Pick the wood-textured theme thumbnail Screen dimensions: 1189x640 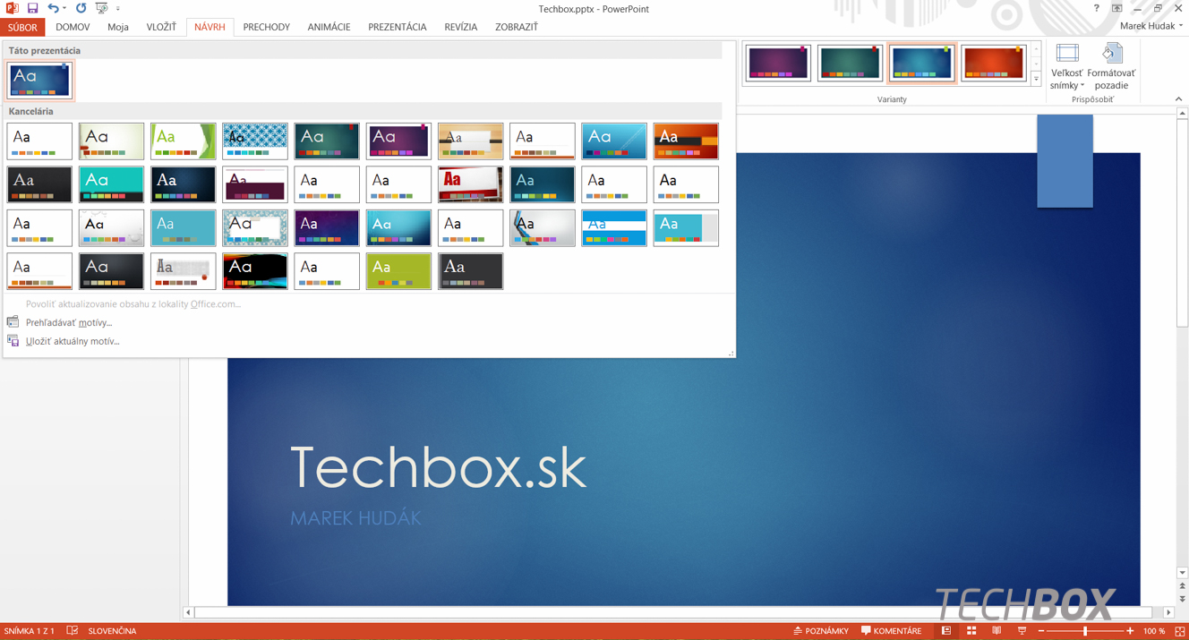pos(470,141)
